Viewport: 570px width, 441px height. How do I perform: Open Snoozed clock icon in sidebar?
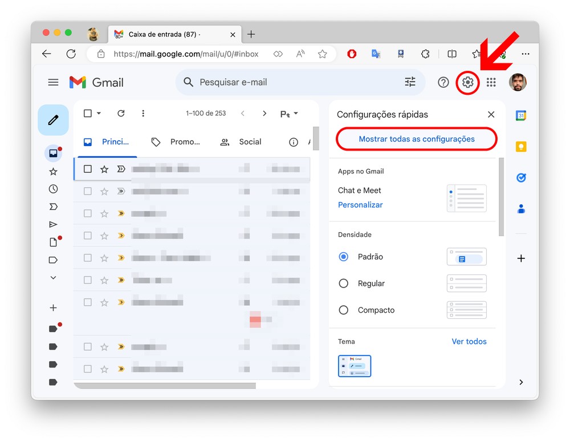(x=53, y=189)
